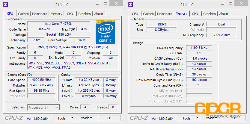The image size is (250, 124).
Task: Click Level 3 cache value 8 MBytes
Action: [89, 96]
